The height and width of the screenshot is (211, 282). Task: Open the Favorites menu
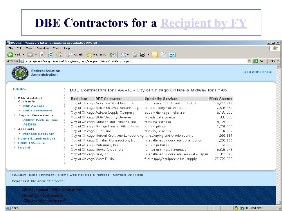coord(42,48)
